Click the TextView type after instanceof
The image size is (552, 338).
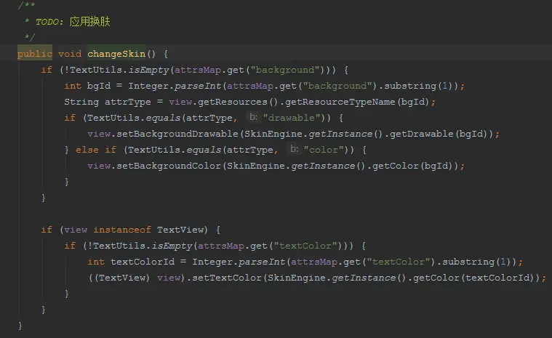click(180, 230)
